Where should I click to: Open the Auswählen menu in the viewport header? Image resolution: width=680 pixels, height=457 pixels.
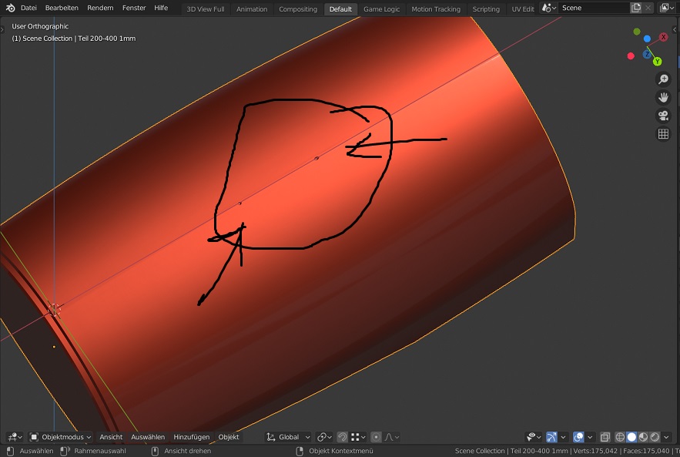(x=148, y=437)
